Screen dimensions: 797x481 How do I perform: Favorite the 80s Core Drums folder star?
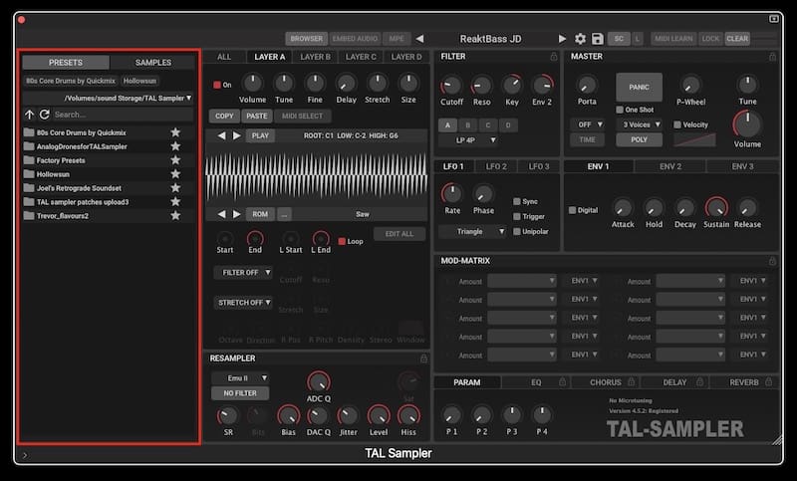click(x=175, y=132)
